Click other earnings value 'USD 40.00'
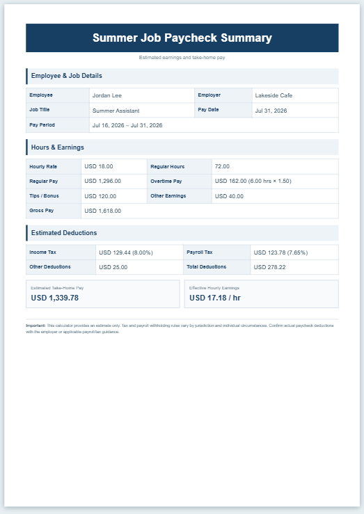 pos(229,196)
